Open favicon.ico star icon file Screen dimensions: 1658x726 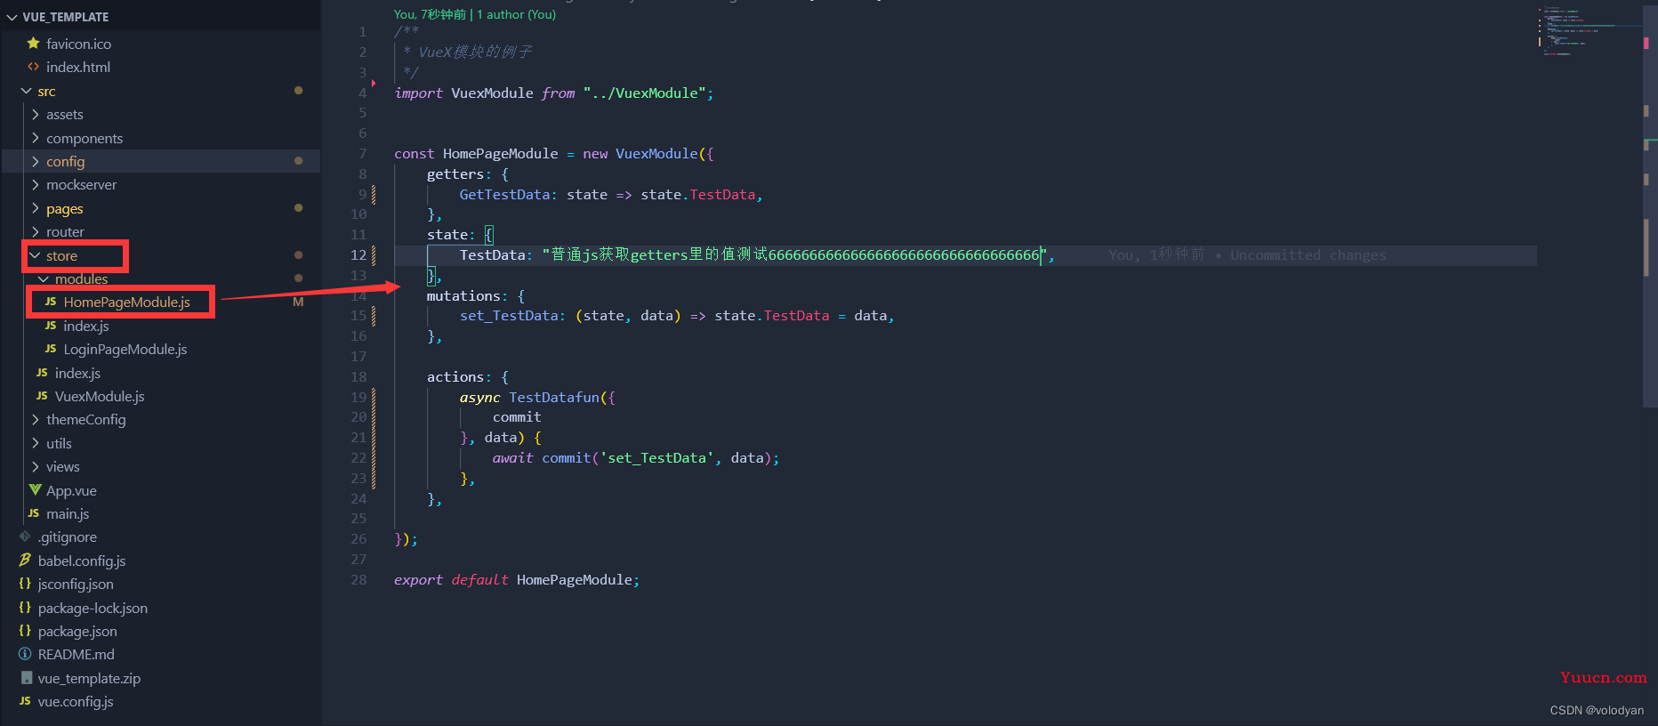[34, 43]
